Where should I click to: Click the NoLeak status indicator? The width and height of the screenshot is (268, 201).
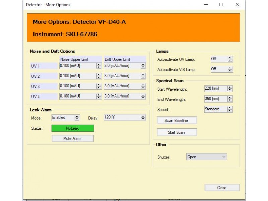coord(73,128)
